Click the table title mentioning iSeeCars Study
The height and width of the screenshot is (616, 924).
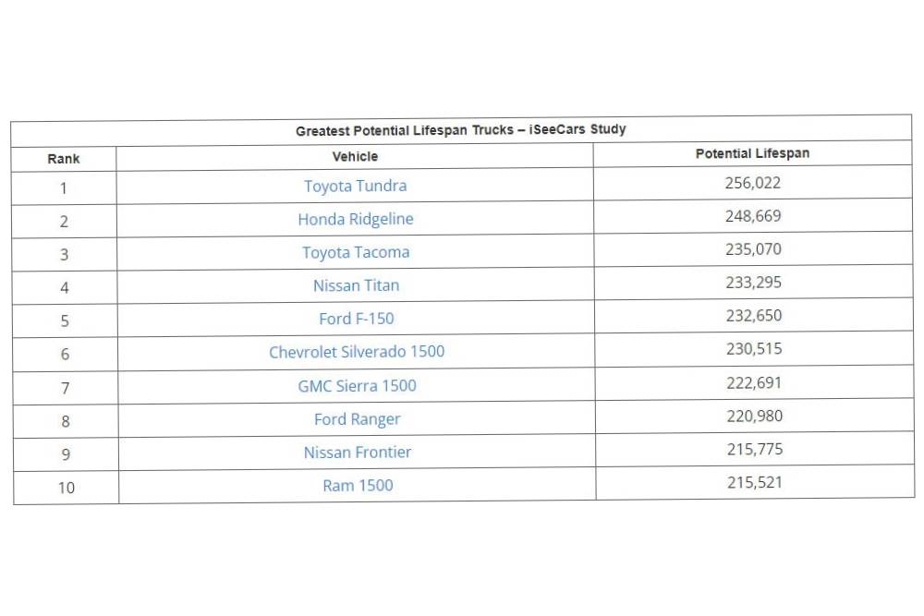[460, 130]
